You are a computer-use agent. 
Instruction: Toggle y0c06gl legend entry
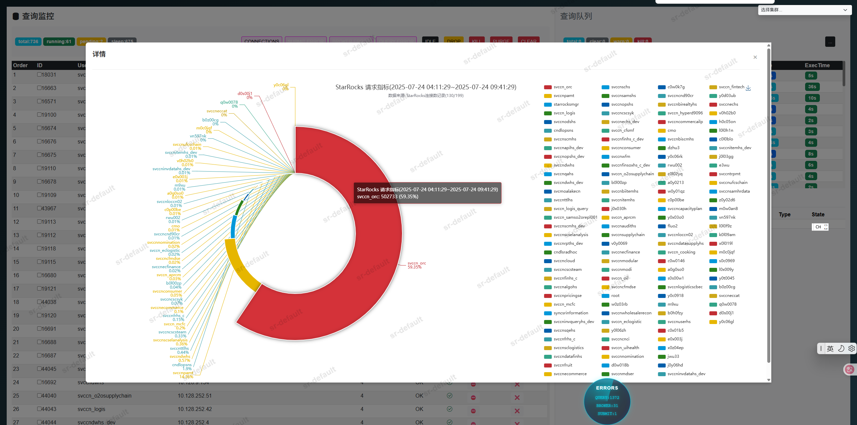pos(722,322)
